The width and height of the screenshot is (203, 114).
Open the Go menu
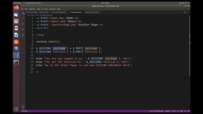43,9
